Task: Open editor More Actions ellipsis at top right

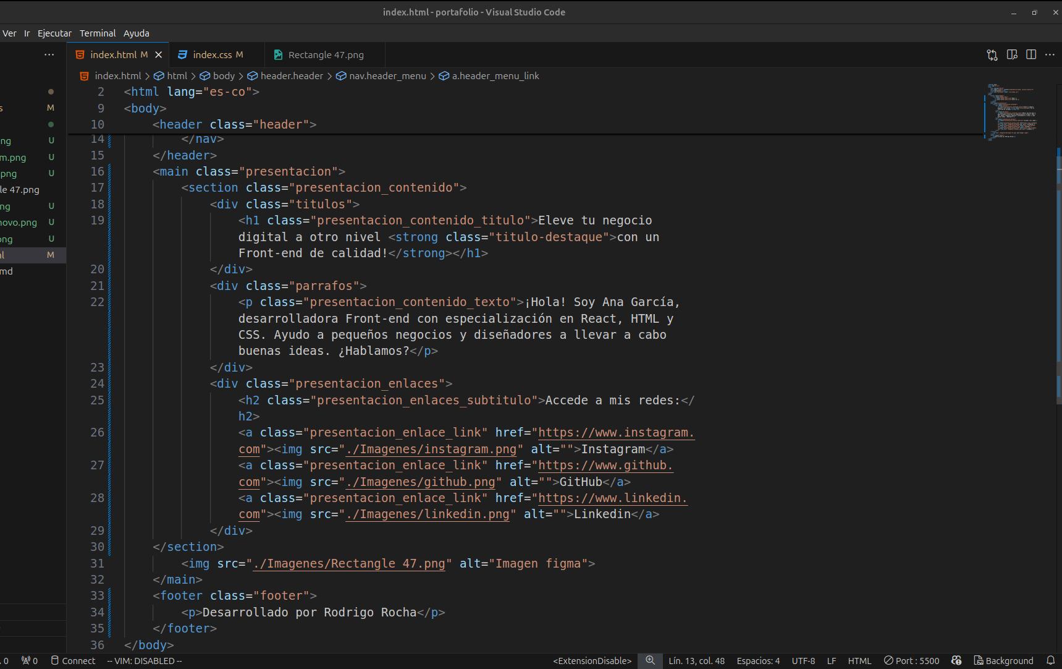Action: point(1050,55)
